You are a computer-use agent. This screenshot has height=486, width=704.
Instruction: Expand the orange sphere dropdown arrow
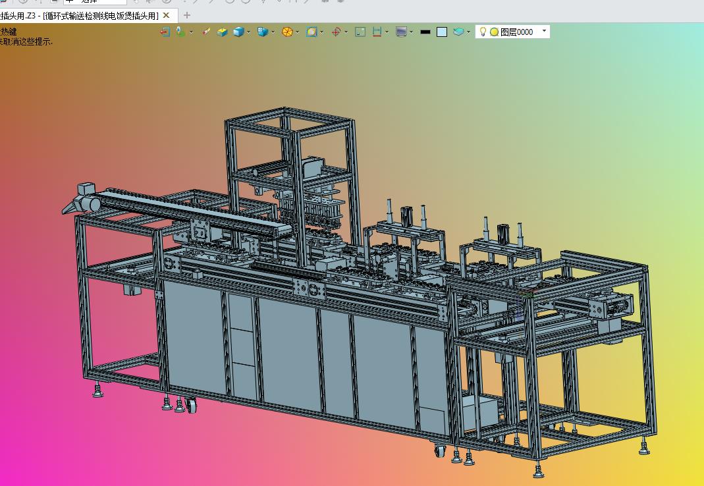[x=298, y=32]
